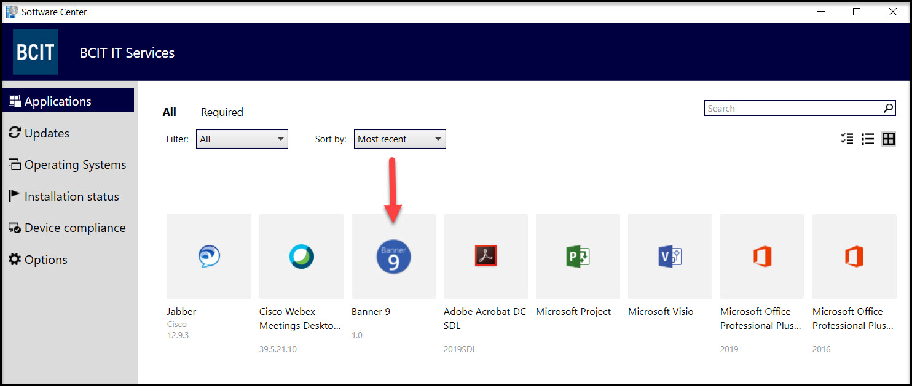Open the Banner 9 application

pos(393,257)
